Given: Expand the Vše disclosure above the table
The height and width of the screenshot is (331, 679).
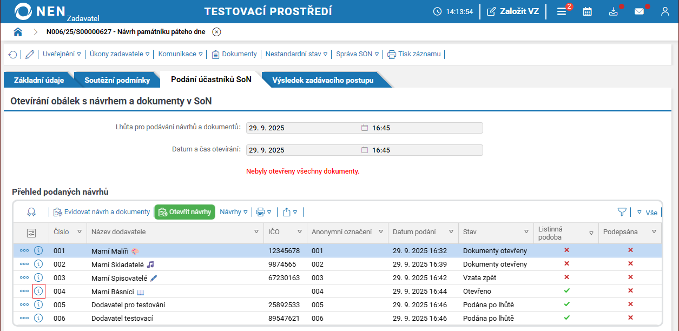Looking at the screenshot, I should (648, 212).
